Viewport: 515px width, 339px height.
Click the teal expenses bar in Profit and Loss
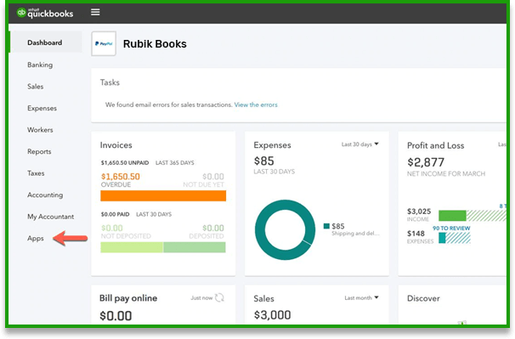(442, 238)
